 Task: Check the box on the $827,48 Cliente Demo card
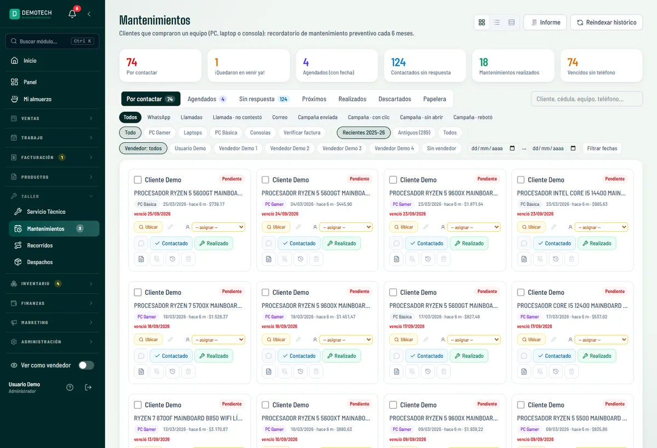click(393, 292)
